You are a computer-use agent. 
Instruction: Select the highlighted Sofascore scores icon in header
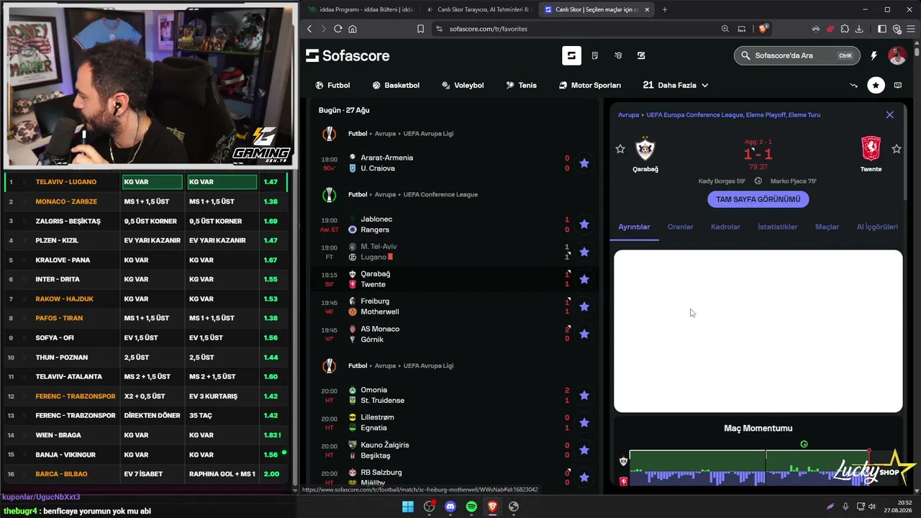point(571,55)
